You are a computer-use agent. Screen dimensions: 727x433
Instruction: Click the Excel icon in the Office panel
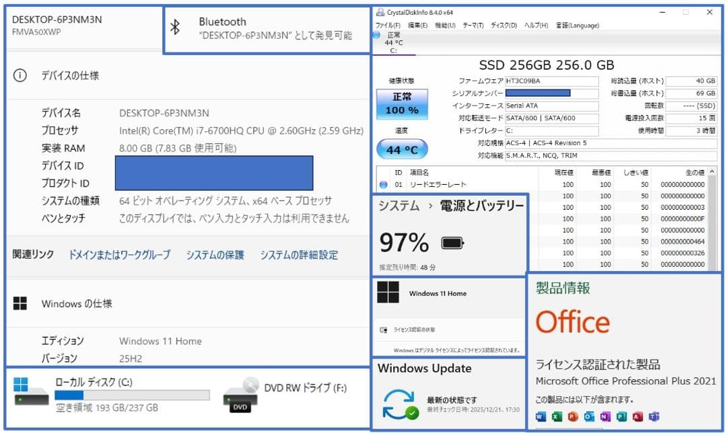coord(556,416)
